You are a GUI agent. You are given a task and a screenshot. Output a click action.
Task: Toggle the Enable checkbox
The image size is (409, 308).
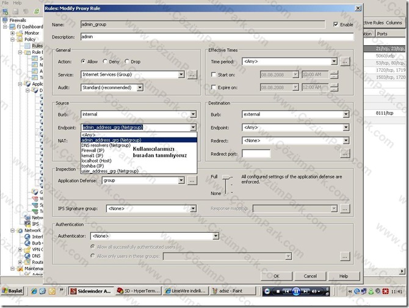[x=336, y=24]
